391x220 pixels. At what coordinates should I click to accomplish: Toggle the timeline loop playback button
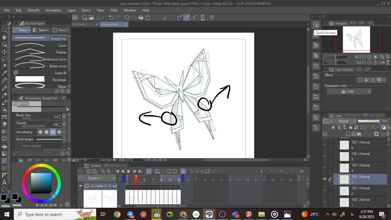coord(149,171)
